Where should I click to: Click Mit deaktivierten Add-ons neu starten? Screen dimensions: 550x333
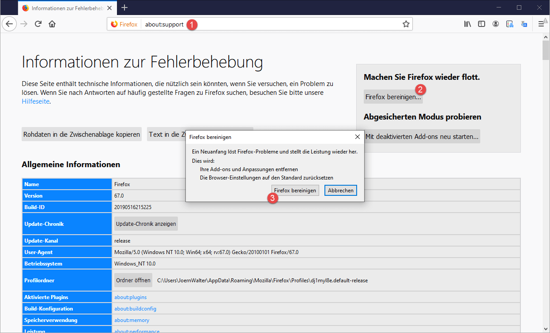[422, 137]
